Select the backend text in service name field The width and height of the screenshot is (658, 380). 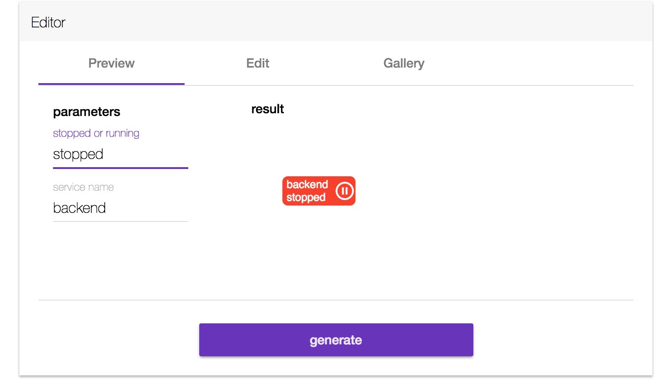tap(79, 208)
